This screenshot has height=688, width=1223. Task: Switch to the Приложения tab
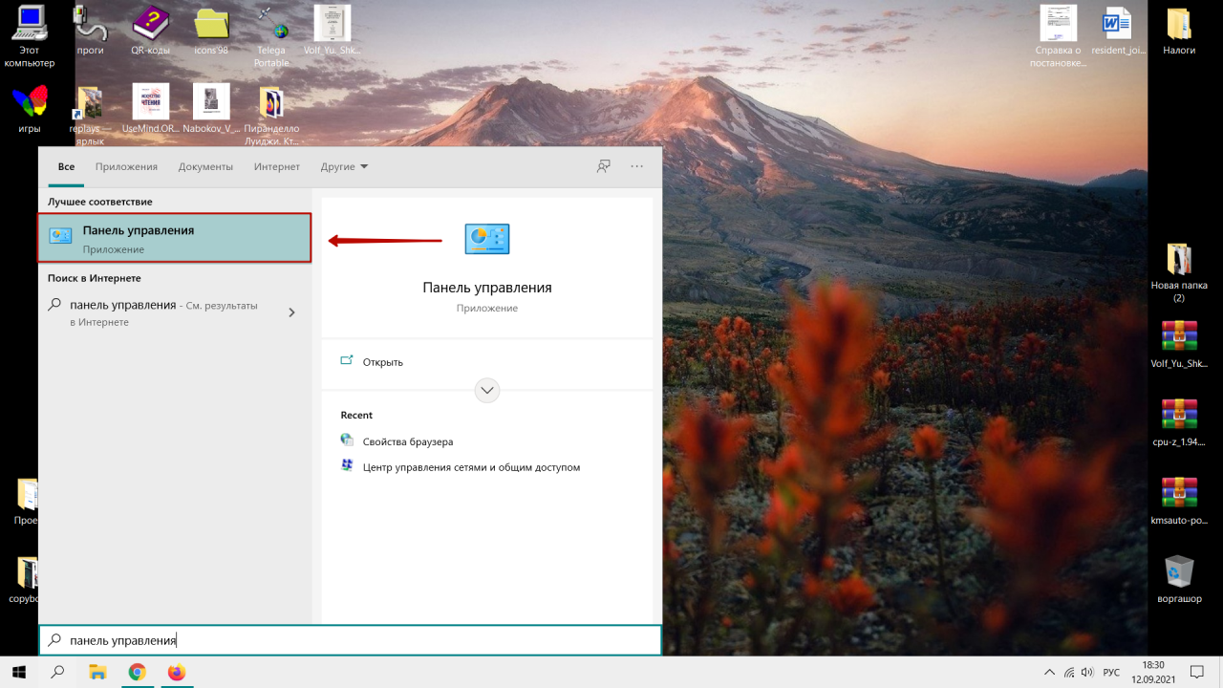pos(126,166)
